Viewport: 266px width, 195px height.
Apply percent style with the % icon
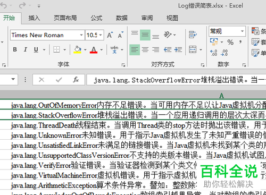(x=230, y=43)
